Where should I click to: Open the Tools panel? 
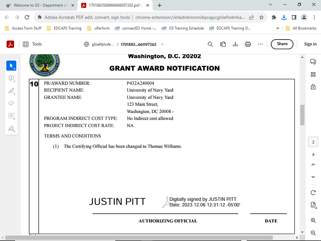(x=32, y=44)
